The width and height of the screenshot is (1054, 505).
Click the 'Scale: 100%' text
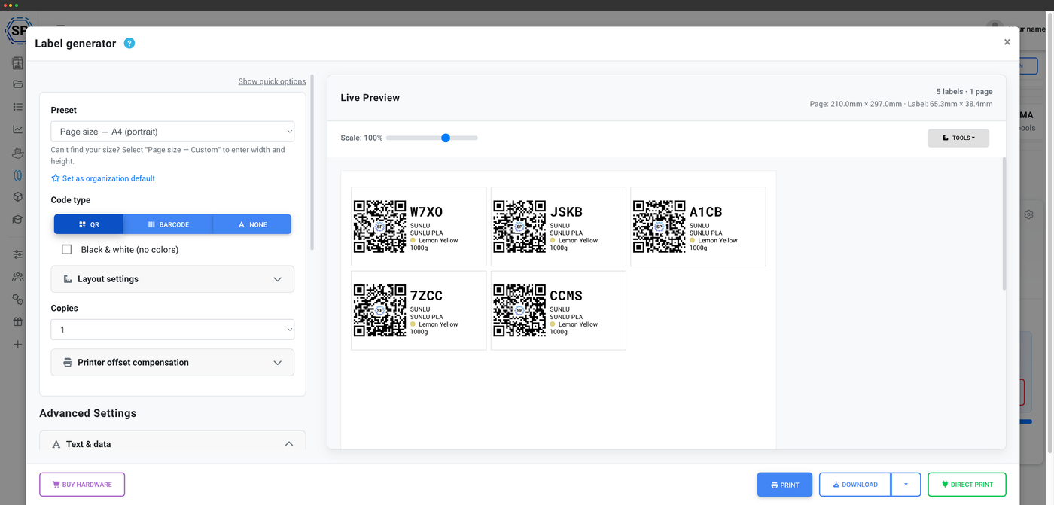tap(361, 138)
